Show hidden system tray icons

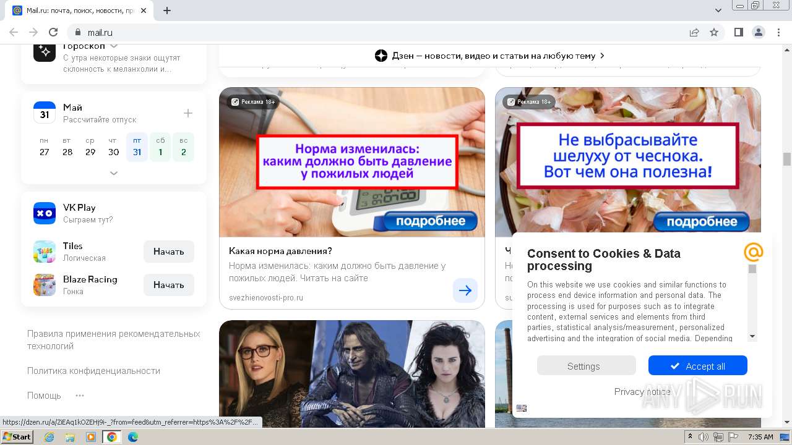click(x=690, y=437)
